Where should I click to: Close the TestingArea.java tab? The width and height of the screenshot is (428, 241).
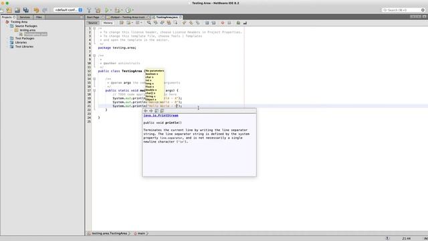click(181, 17)
